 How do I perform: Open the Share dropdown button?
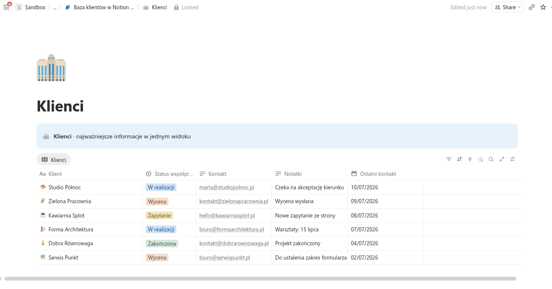(x=508, y=7)
